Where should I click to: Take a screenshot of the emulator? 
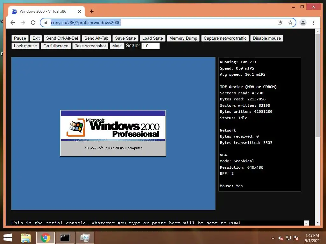coord(90,46)
